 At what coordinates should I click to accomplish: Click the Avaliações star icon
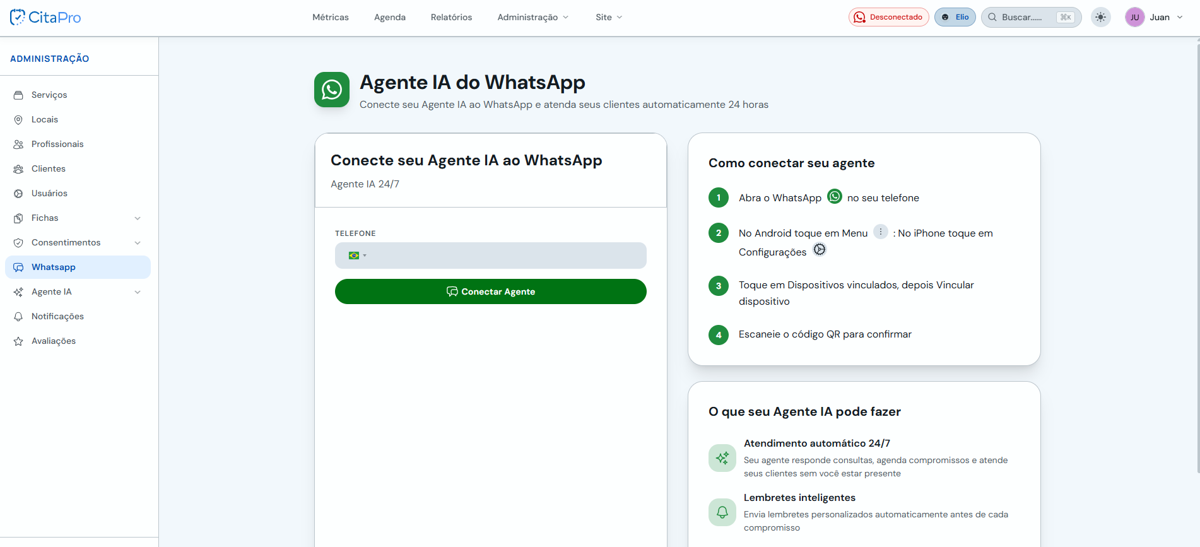(18, 341)
